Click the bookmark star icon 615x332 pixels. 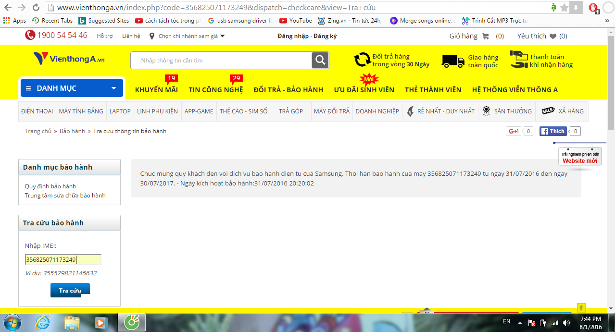point(564,7)
